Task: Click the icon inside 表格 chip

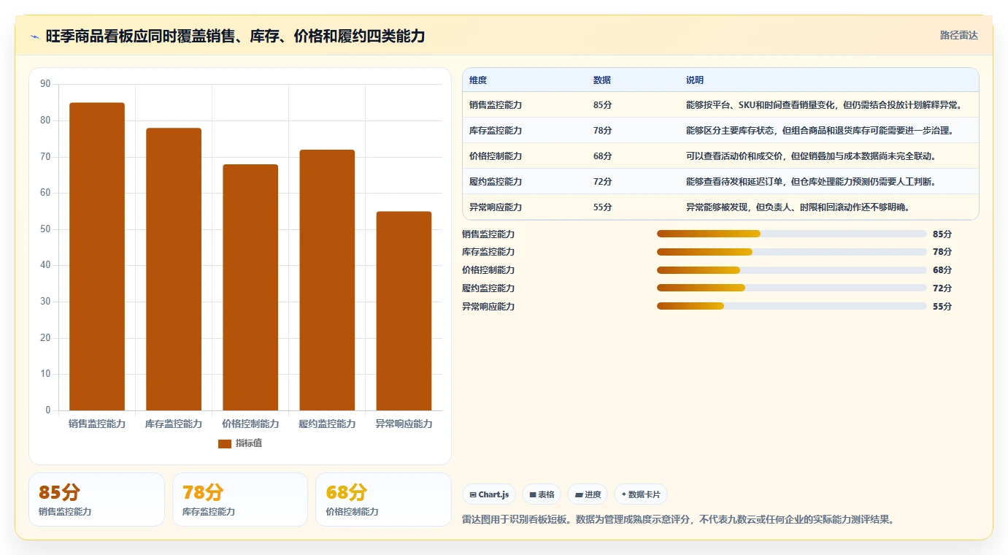Action: [533, 495]
